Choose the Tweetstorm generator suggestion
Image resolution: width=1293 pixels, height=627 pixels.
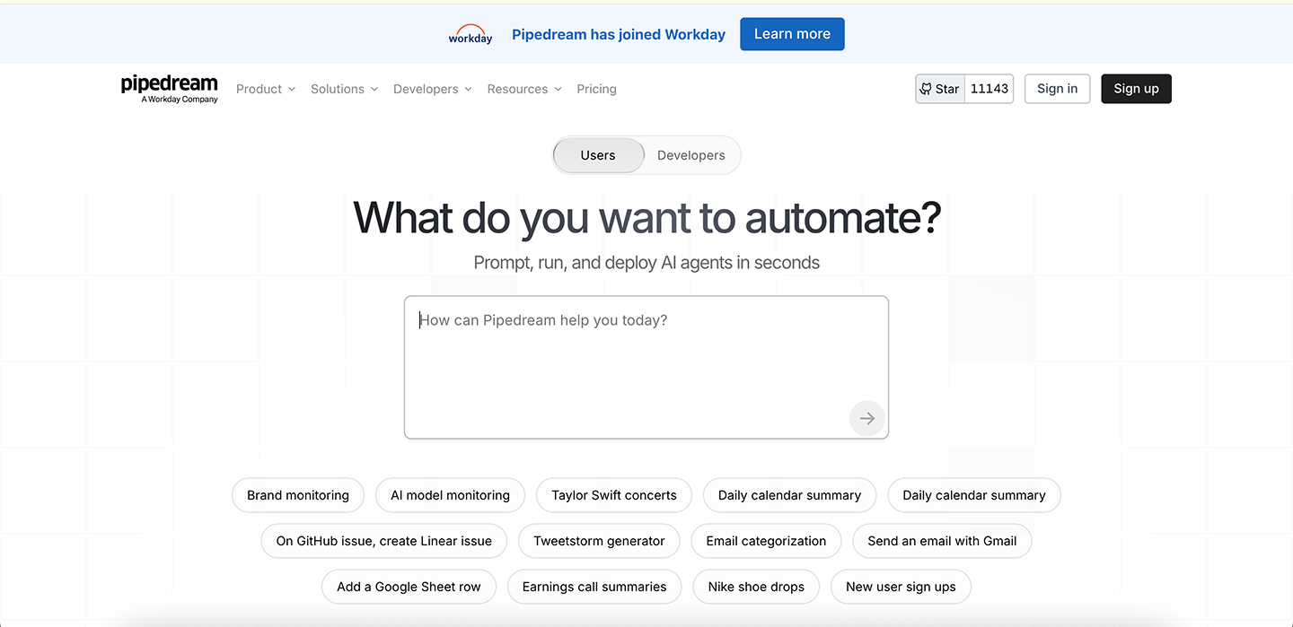pos(599,541)
